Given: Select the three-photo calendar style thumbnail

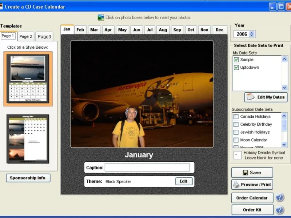Looking at the screenshot, I should click(28, 139).
